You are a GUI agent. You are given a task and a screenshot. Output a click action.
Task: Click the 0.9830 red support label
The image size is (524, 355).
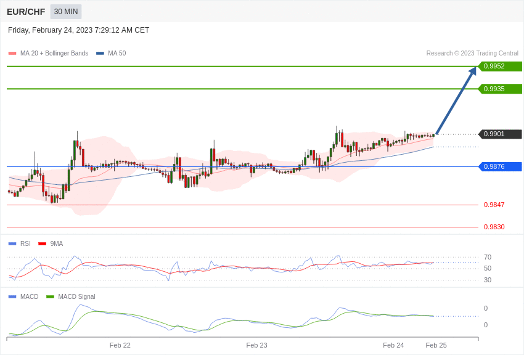pos(494,227)
